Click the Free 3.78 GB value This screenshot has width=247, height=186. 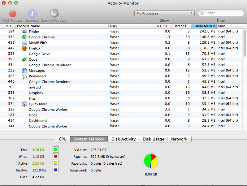(x=38, y=150)
